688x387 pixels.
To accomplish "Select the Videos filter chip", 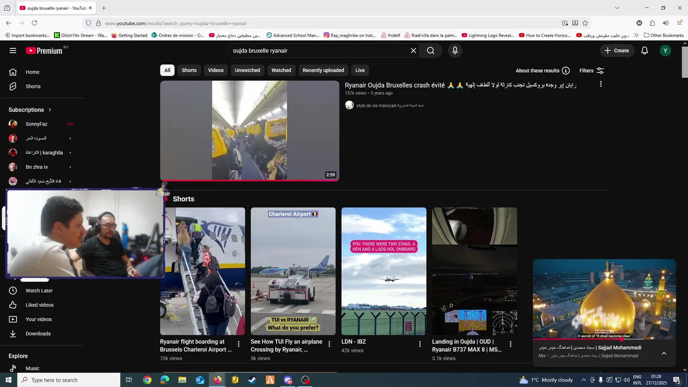I will click(x=216, y=70).
